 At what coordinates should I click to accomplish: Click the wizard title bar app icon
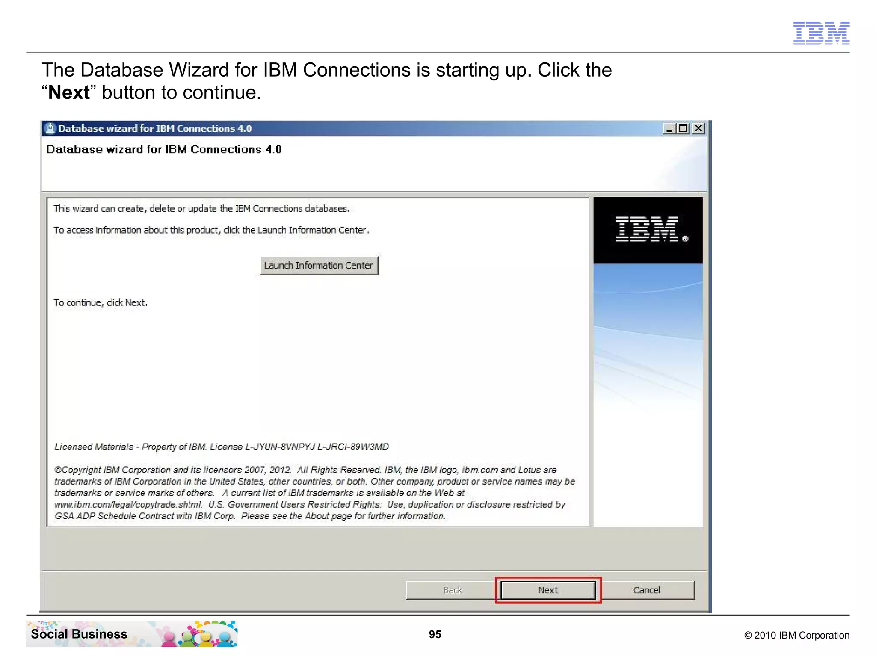(x=50, y=128)
